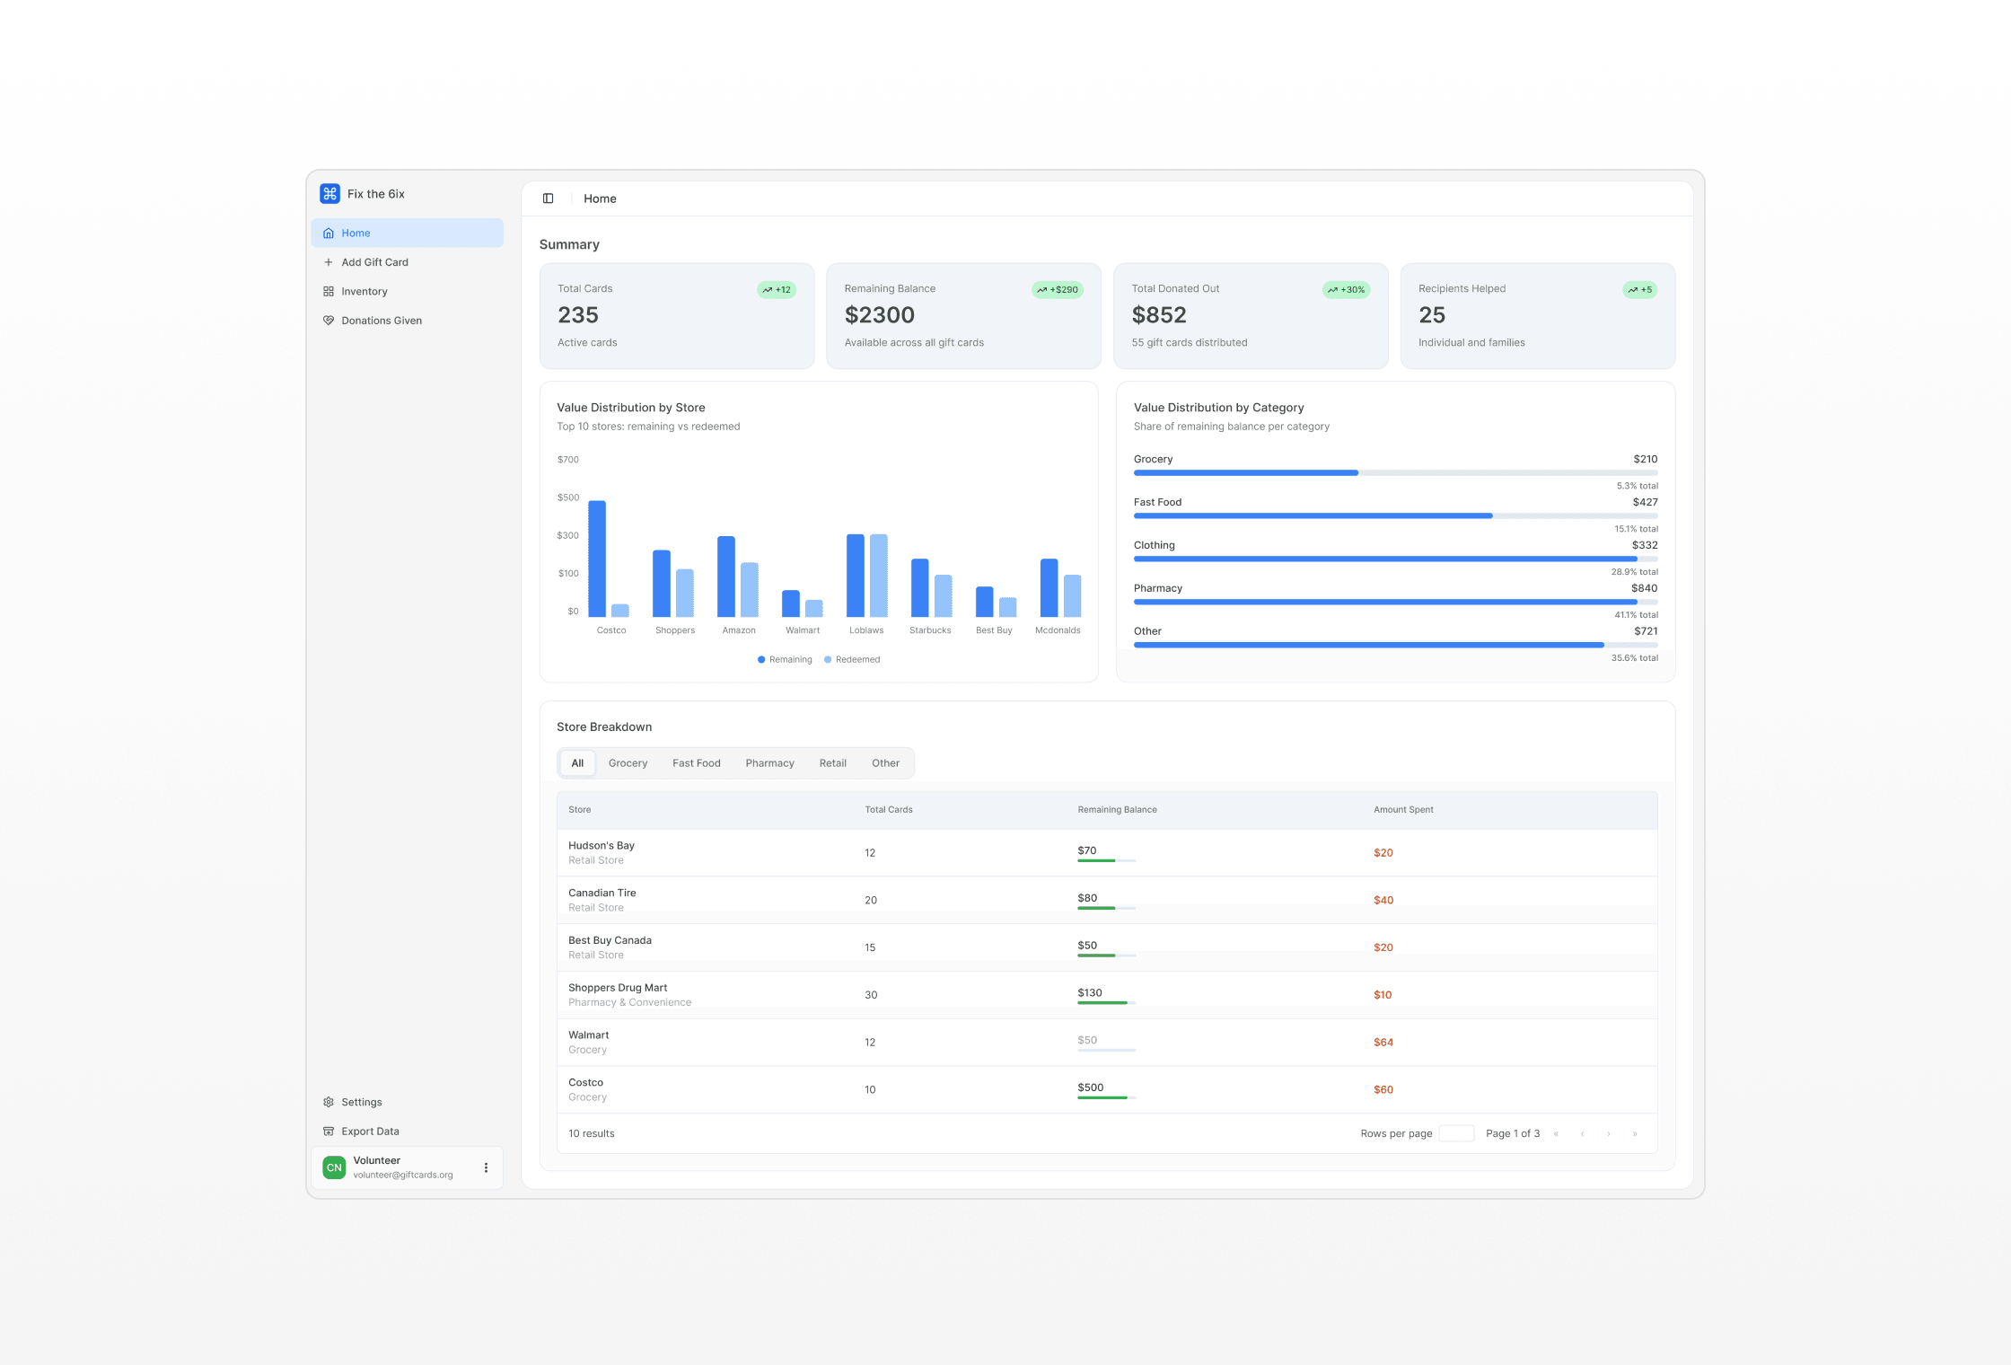
Task: Open the Home sidebar item
Action: (x=407, y=233)
